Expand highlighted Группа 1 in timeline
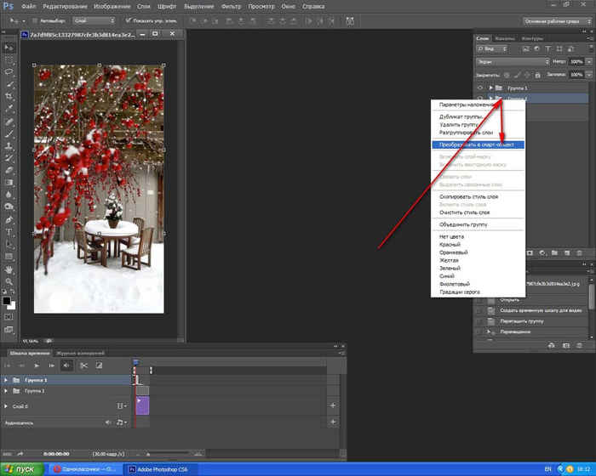The width and height of the screenshot is (596, 476). click(x=6, y=380)
